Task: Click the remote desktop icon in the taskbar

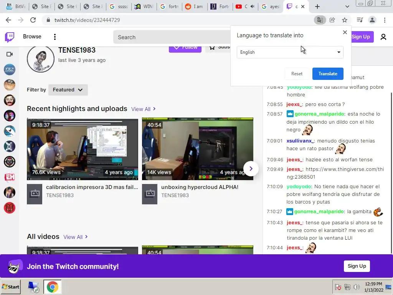Action: 34,287
